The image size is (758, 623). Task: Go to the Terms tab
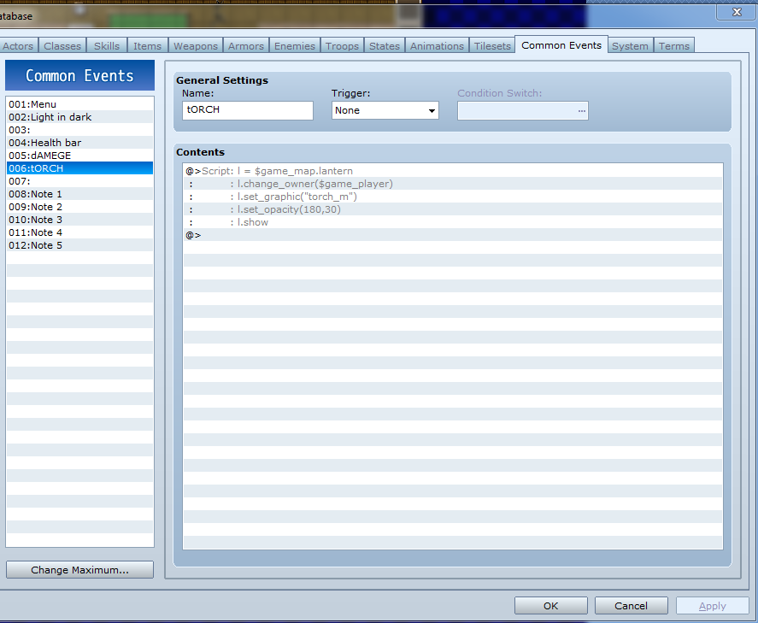(674, 46)
